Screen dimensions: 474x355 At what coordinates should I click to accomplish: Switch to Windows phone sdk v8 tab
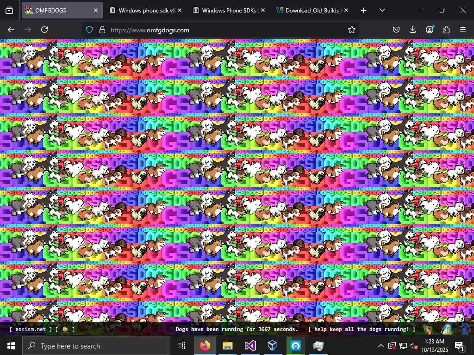click(145, 10)
